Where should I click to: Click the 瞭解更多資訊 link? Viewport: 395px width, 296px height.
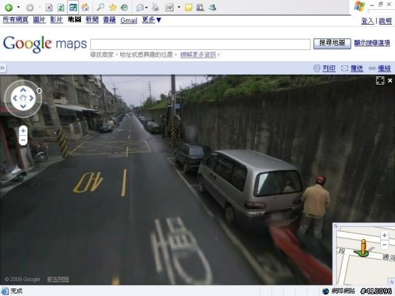click(x=198, y=55)
